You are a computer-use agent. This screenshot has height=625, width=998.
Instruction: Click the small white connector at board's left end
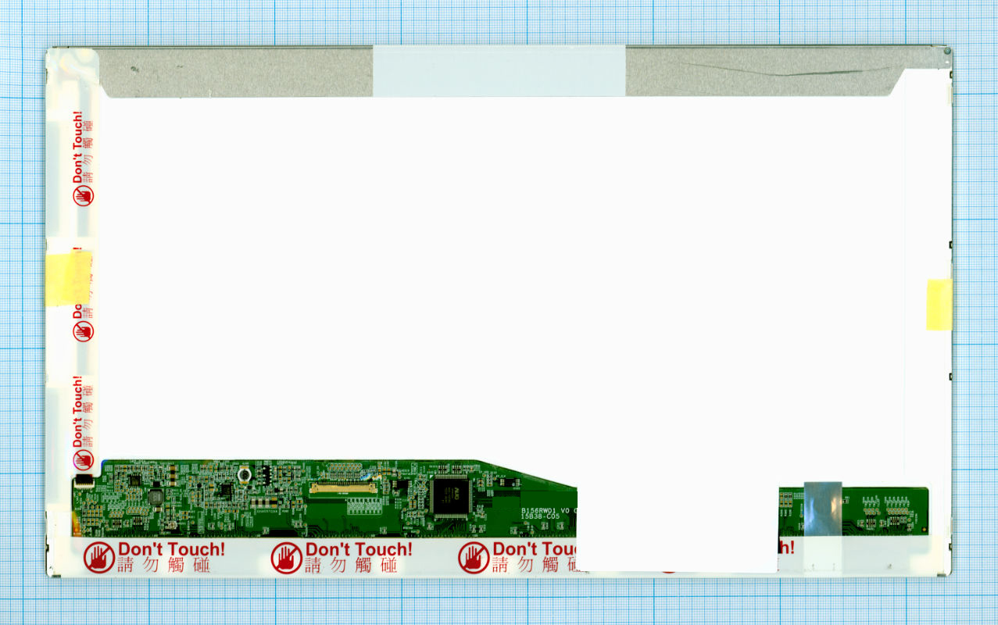83,481
